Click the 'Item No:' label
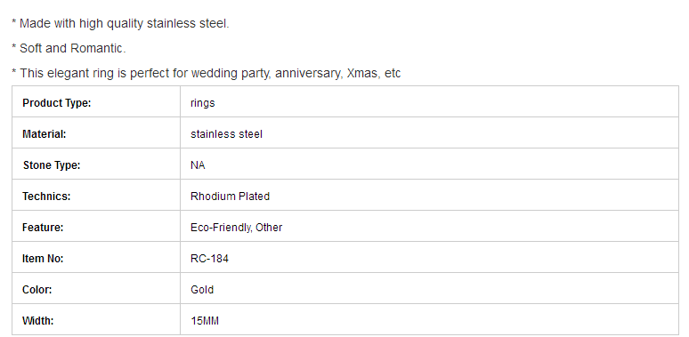Image resolution: width=689 pixels, height=337 pixels. click(x=43, y=259)
